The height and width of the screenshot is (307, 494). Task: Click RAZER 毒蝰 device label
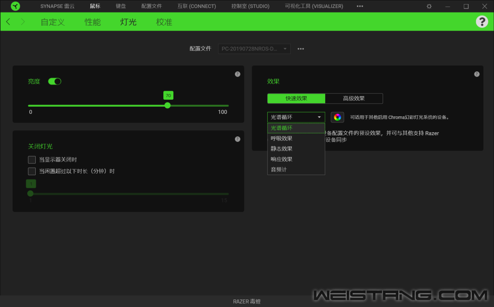click(x=246, y=301)
